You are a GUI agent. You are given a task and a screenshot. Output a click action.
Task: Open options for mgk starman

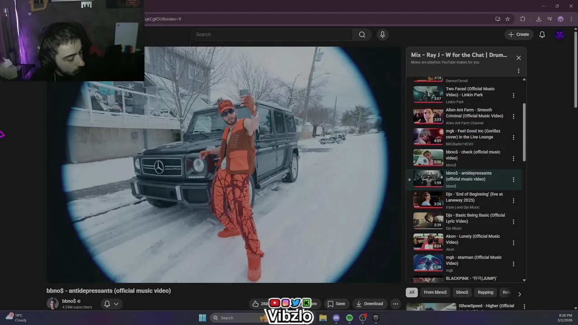(513, 264)
